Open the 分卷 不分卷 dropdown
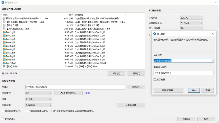 click(39, 99)
